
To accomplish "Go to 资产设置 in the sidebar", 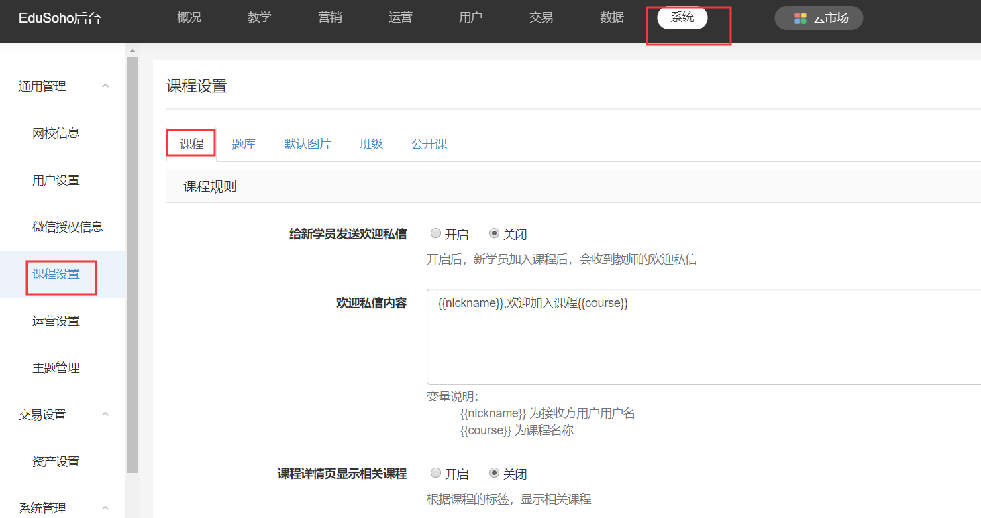I will click(56, 461).
